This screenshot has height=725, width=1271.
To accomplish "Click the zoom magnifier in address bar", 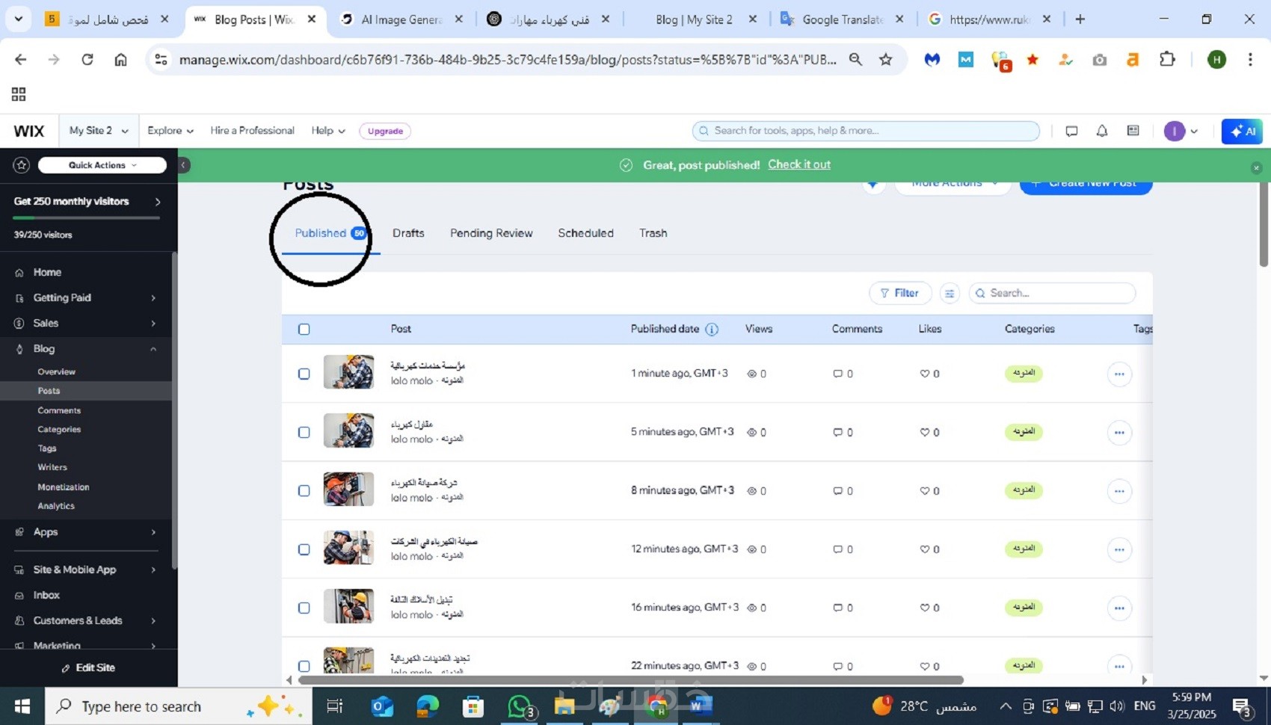I will (856, 60).
